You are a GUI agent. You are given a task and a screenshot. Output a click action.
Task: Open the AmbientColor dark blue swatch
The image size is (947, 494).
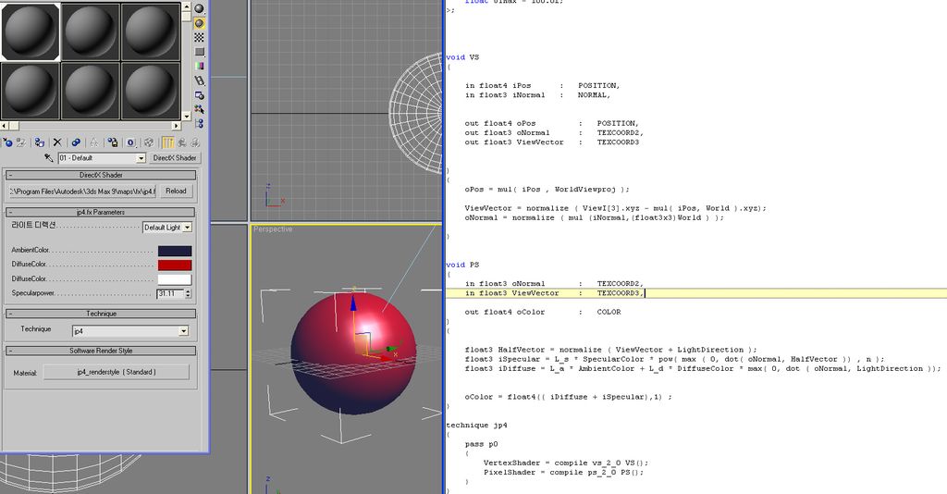pyautogui.click(x=175, y=251)
